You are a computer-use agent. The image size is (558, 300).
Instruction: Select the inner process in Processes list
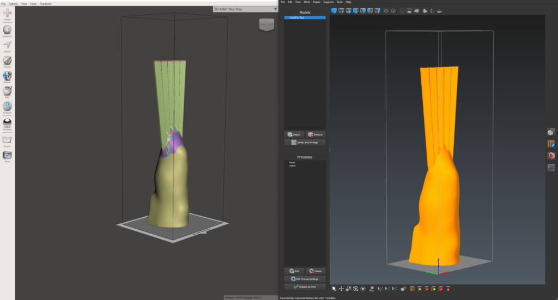pos(293,162)
